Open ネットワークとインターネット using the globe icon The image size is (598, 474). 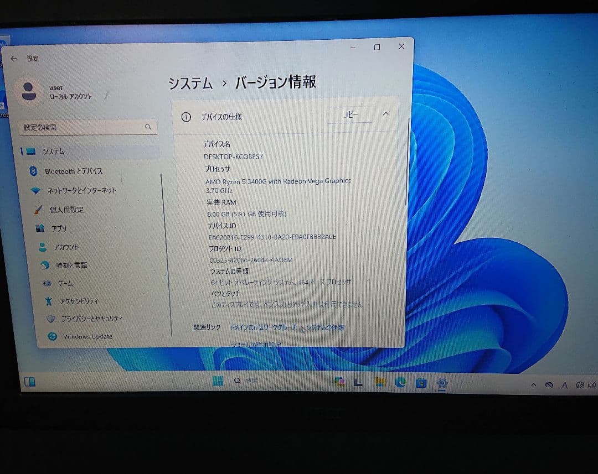click(x=36, y=190)
